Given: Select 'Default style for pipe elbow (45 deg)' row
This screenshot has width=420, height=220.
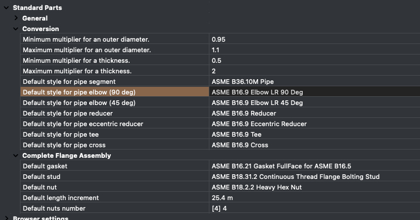Looking at the screenshot, I should click(114, 103).
